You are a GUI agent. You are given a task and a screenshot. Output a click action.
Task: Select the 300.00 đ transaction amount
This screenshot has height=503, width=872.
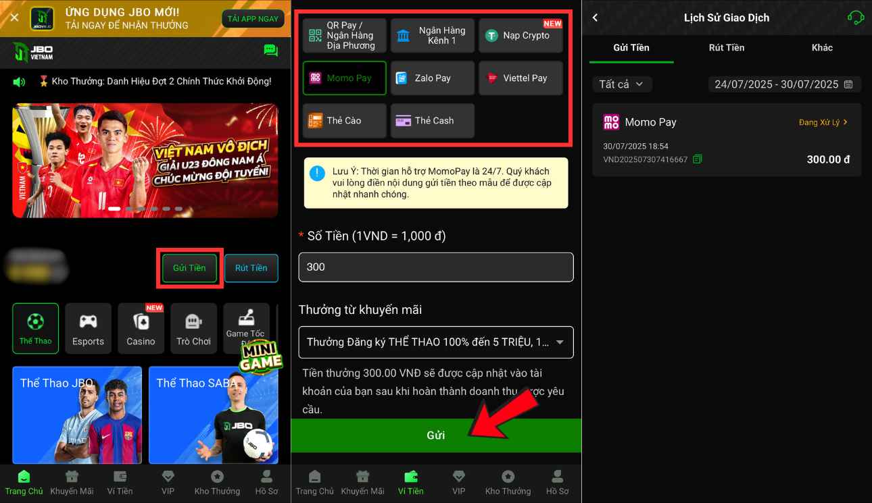[x=828, y=160]
